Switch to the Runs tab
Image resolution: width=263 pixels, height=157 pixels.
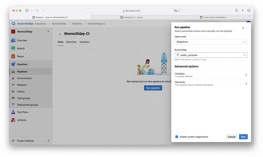(61, 42)
